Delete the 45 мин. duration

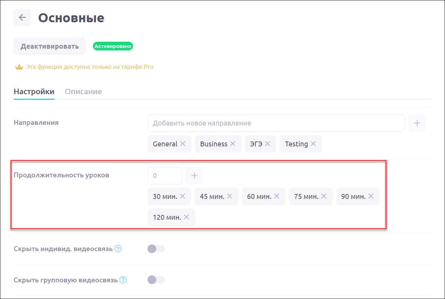click(x=230, y=196)
